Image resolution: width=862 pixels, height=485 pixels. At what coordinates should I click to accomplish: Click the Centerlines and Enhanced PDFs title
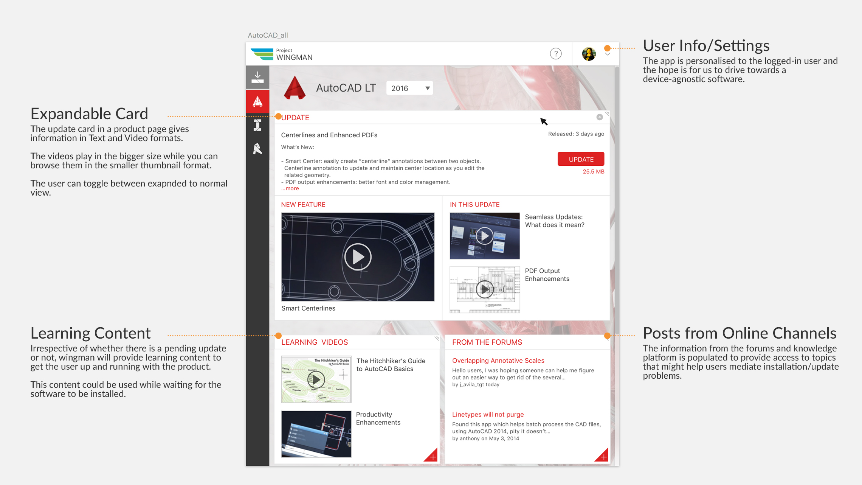click(x=329, y=135)
